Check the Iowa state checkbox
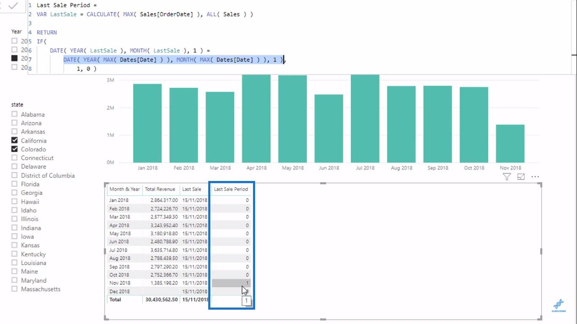This screenshot has height=324, width=577. pyautogui.click(x=15, y=236)
